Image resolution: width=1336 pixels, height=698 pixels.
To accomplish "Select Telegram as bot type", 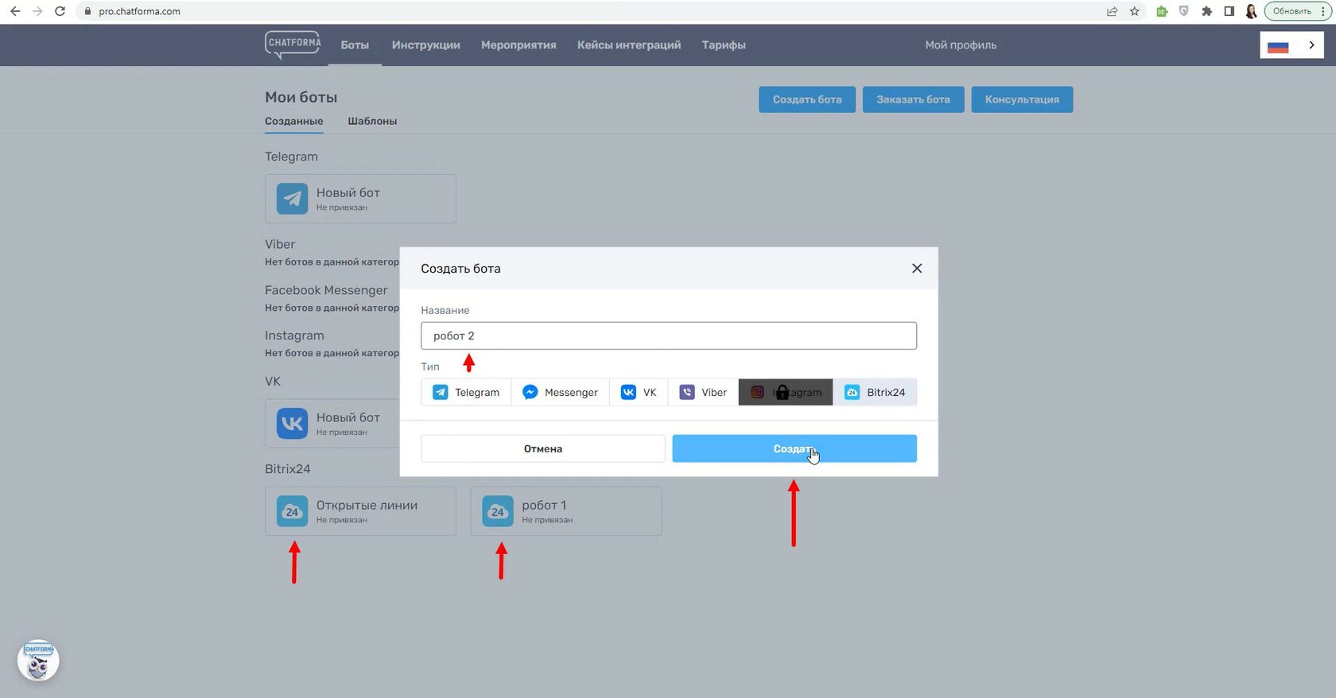I will [x=466, y=392].
